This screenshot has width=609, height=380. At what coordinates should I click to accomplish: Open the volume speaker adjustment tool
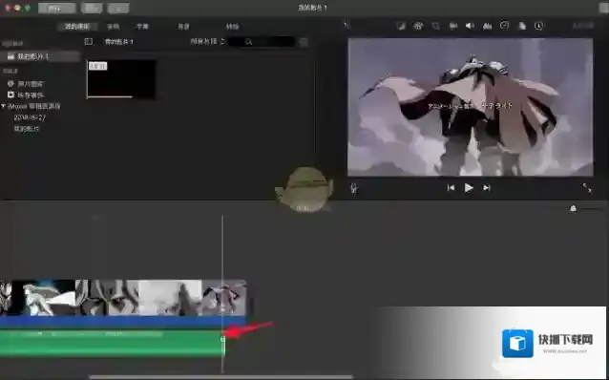470,26
